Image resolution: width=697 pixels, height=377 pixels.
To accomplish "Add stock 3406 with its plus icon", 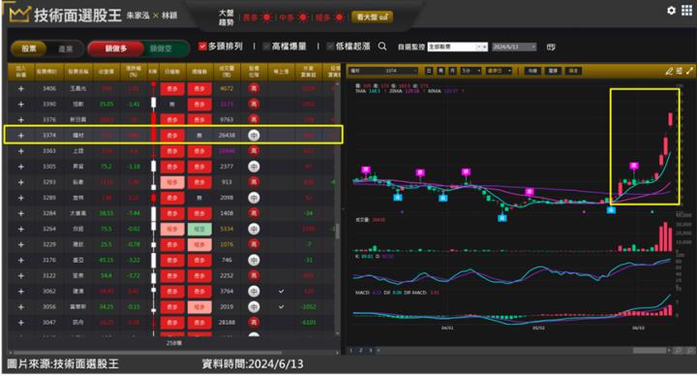I will click(21, 88).
